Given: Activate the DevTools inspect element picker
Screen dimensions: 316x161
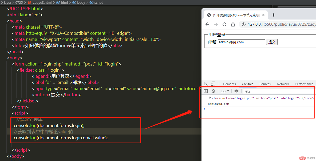Looking at the screenshot, I should (x=206, y=84).
